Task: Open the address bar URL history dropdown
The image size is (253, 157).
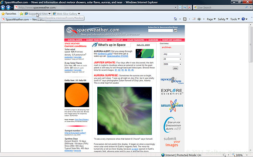Action: (x=175, y=7)
